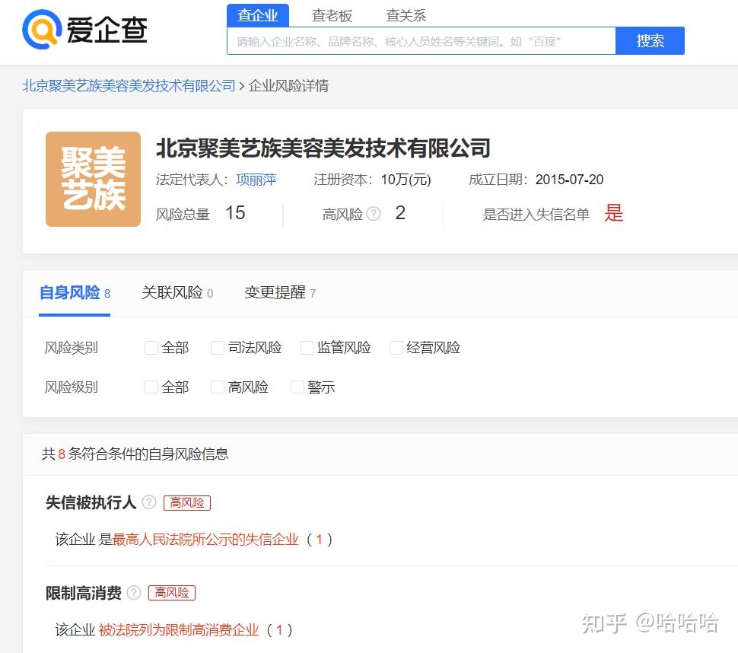Viewport: 738px width, 653px height.
Task: Check 全部 under 风险类别
Action: point(151,347)
